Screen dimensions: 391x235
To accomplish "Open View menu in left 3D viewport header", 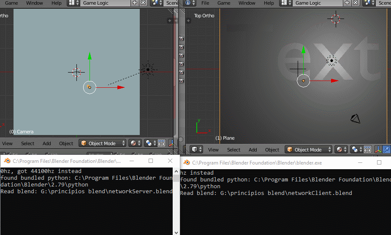I will pyautogui.click(x=7, y=143).
